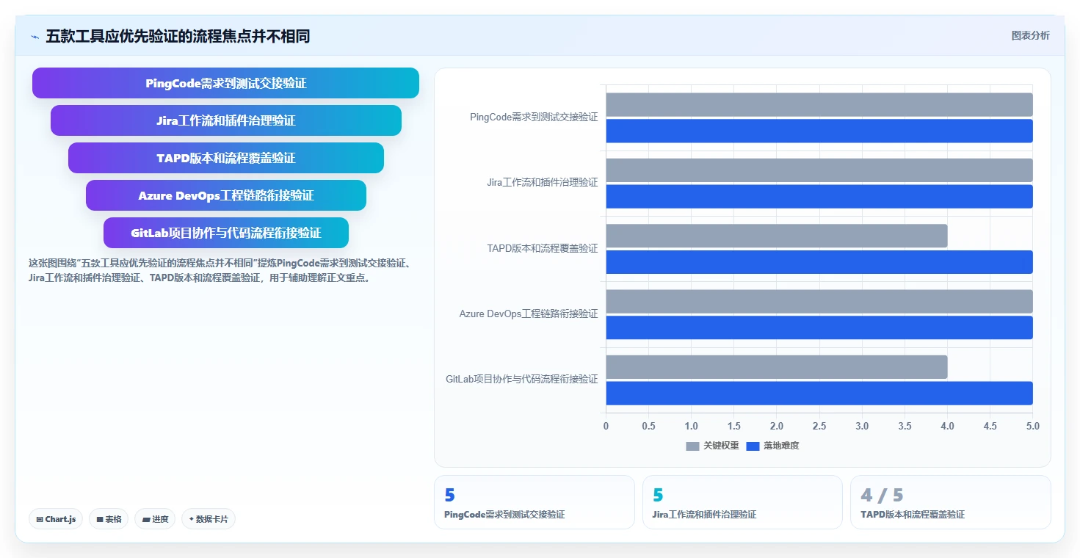Click the gray bar for Jira工作流和插件治理验证
This screenshot has height=558, width=1080.
(x=819, y=170)
